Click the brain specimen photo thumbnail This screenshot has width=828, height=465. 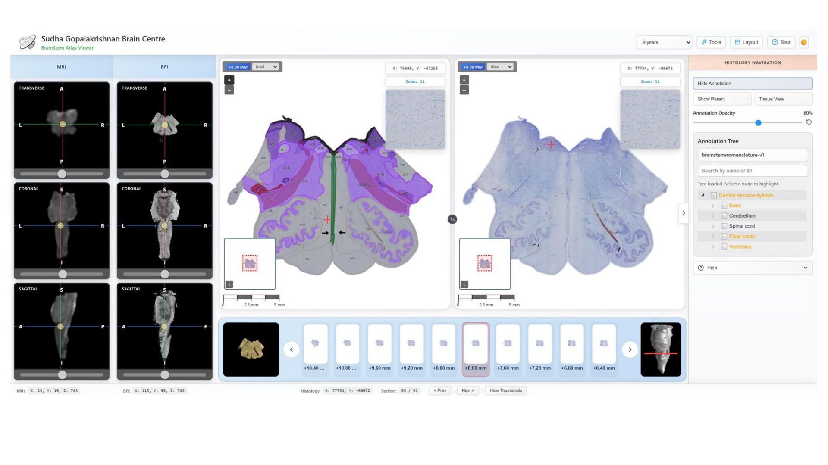[251, 350]
